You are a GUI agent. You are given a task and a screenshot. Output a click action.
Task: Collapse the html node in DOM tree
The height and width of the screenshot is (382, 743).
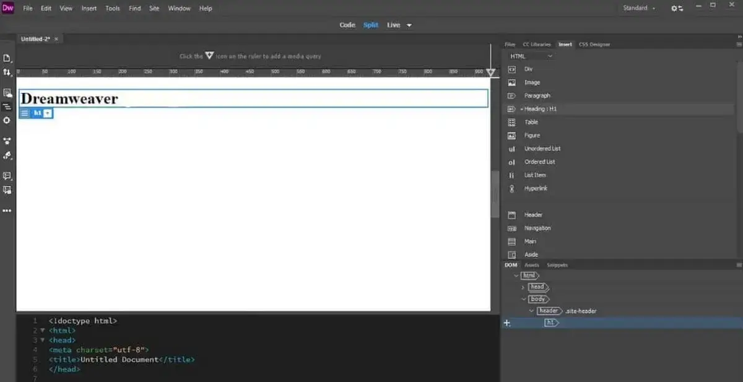[x=517, y=276]
